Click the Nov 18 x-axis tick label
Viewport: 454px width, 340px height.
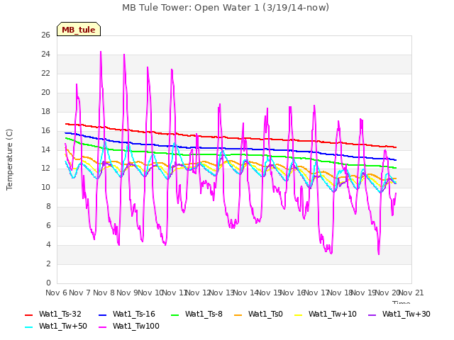pyautogui.click(x=340, y=293)
